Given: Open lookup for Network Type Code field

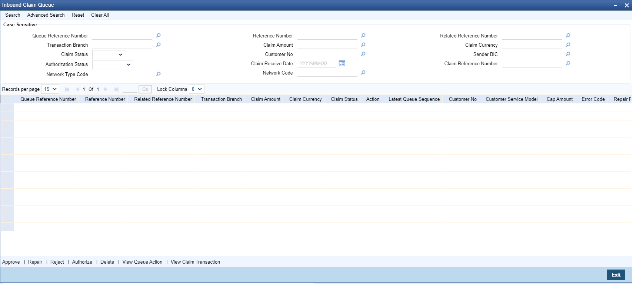Looking at the screenshot, I should point(158,74).
